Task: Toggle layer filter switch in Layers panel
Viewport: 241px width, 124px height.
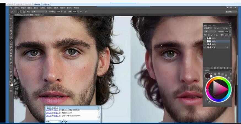Action: click(x=230, y=28)
